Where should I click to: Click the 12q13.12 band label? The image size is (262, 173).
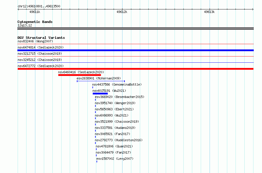25,25
